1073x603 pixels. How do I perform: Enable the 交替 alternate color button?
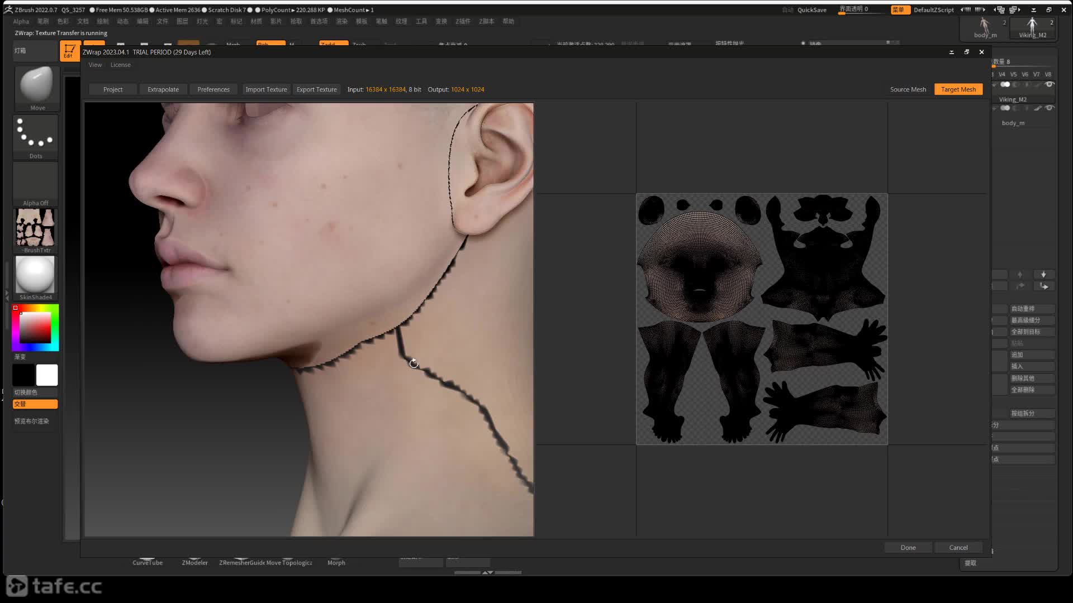(x=35, y=404)
